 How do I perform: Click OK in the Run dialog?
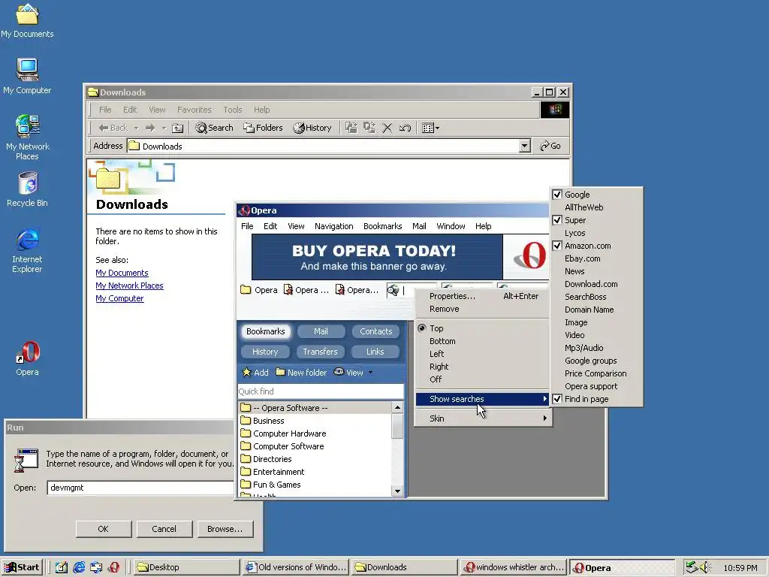coord(104,529)
